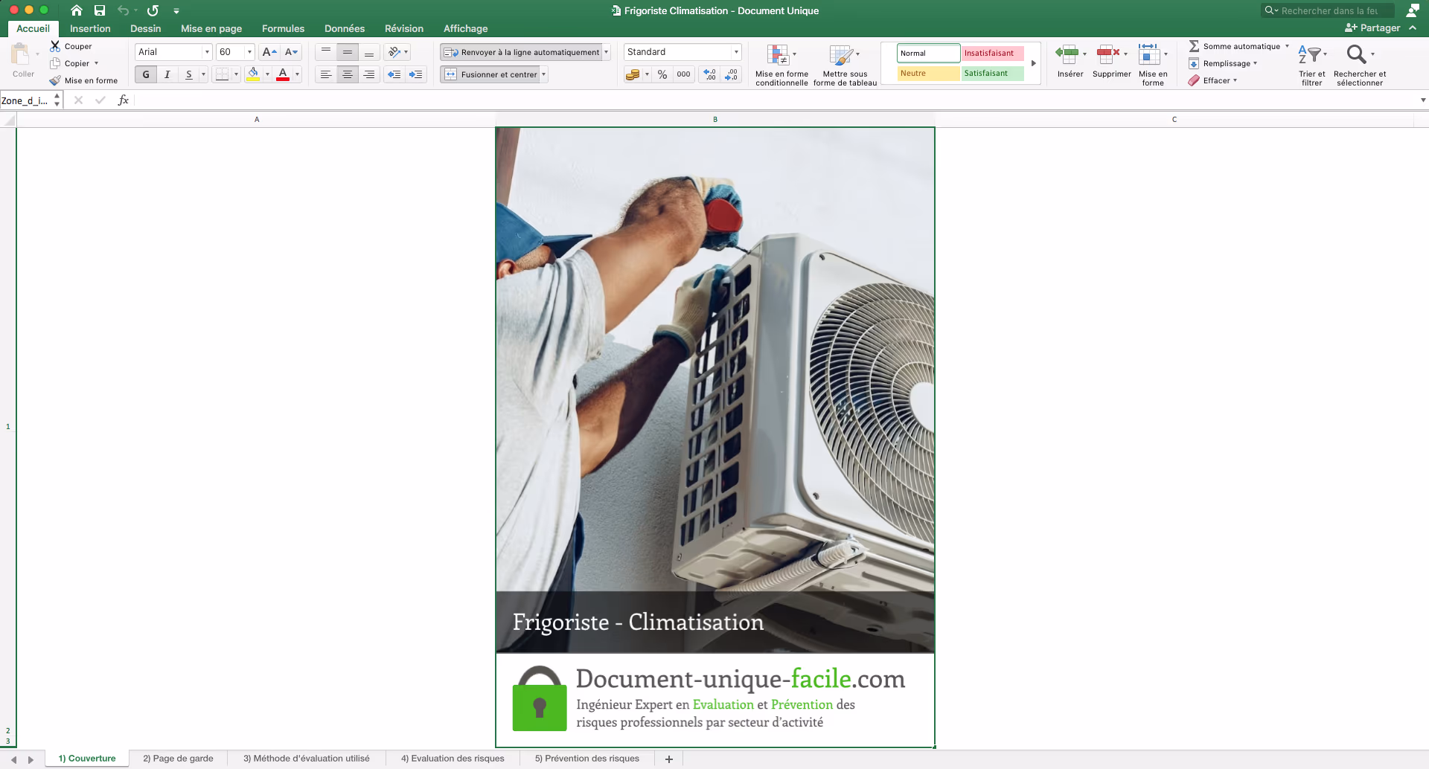Open the font size 60 dropdown
The image size is (1429, 769).
[249, 52]
